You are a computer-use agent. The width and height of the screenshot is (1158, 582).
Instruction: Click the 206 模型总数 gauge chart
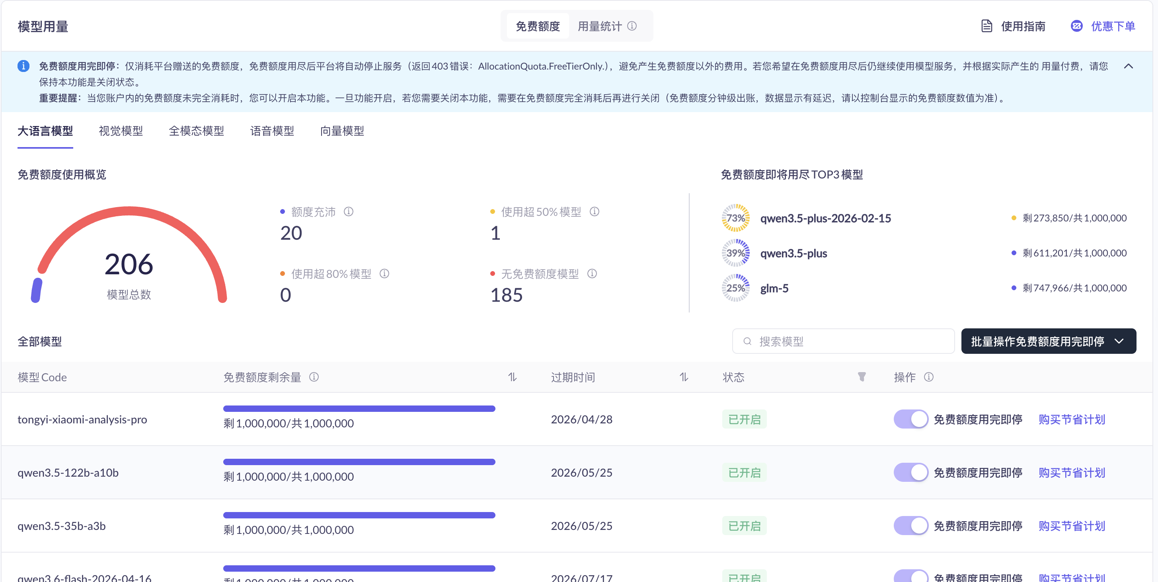[129, 254]
